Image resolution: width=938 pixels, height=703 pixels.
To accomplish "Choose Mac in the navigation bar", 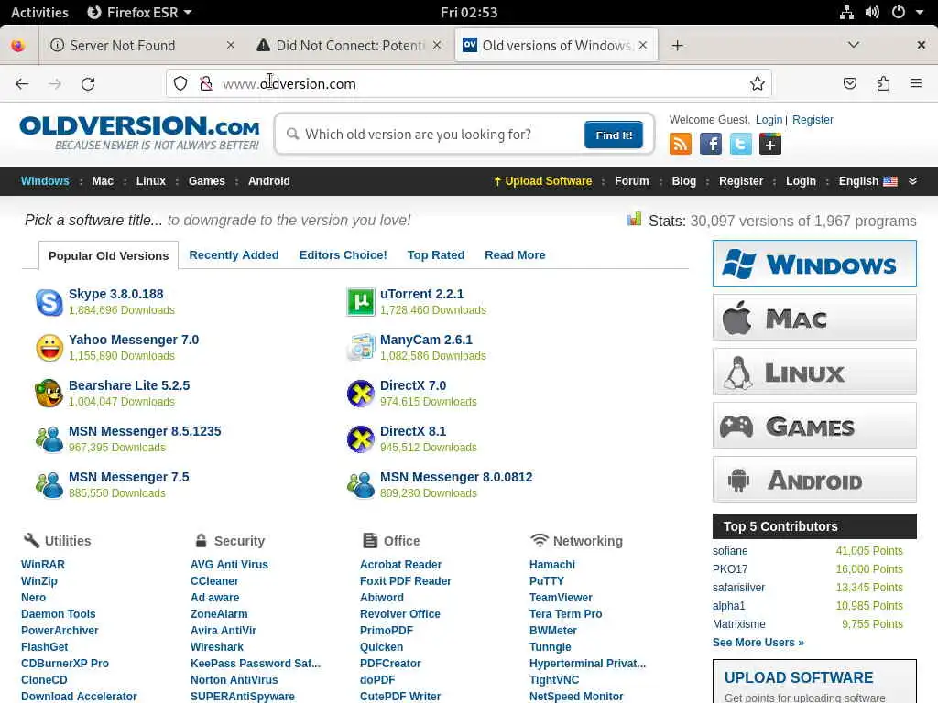I will click(x=103, y=181).
